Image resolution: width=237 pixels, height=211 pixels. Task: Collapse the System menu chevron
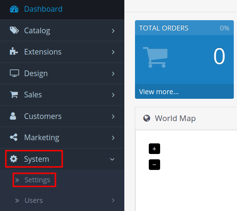113,159
